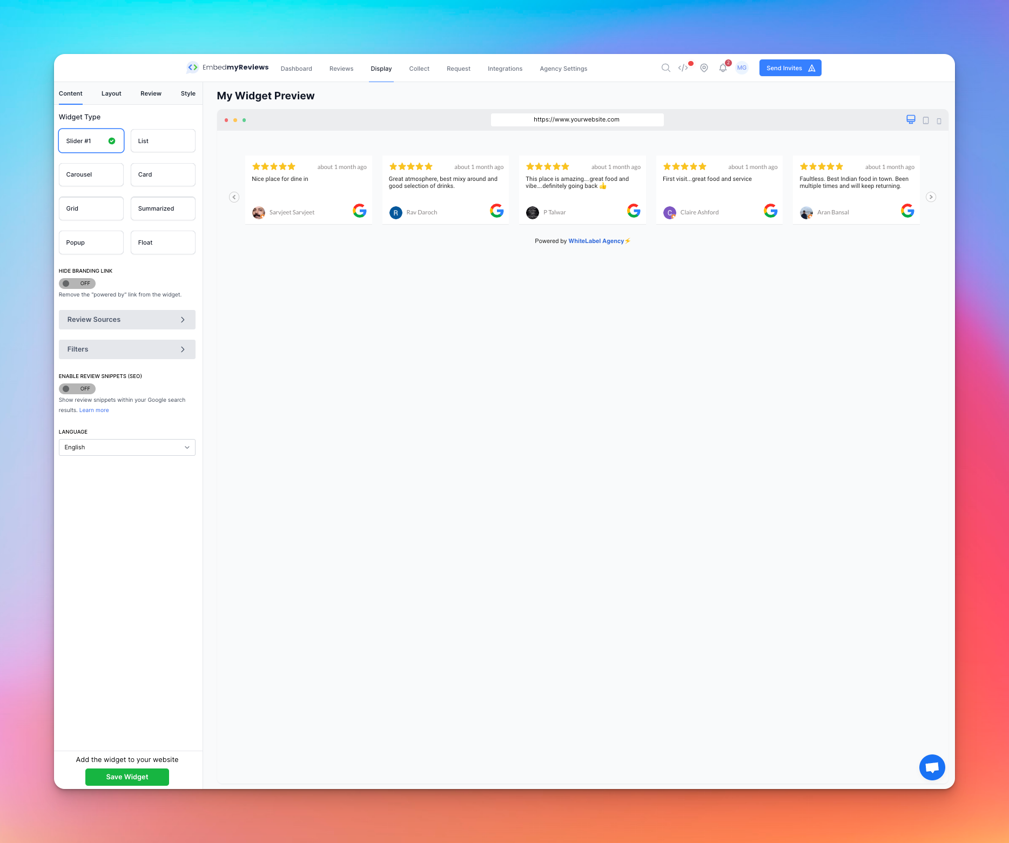Open the Content tab
The image size is (1009, 843).
click(71, 93)
